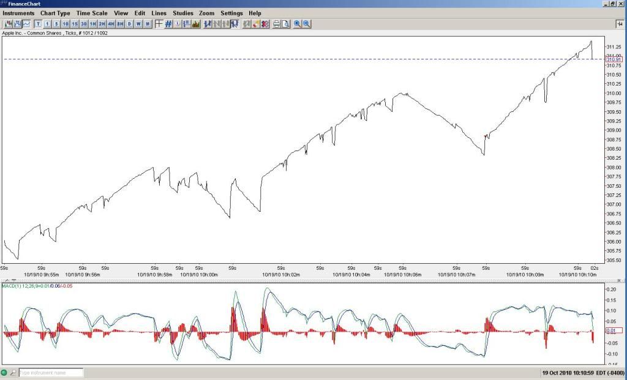Toggle chart grid display
Viewport: 627px width, 380px height.
point(168,24)
